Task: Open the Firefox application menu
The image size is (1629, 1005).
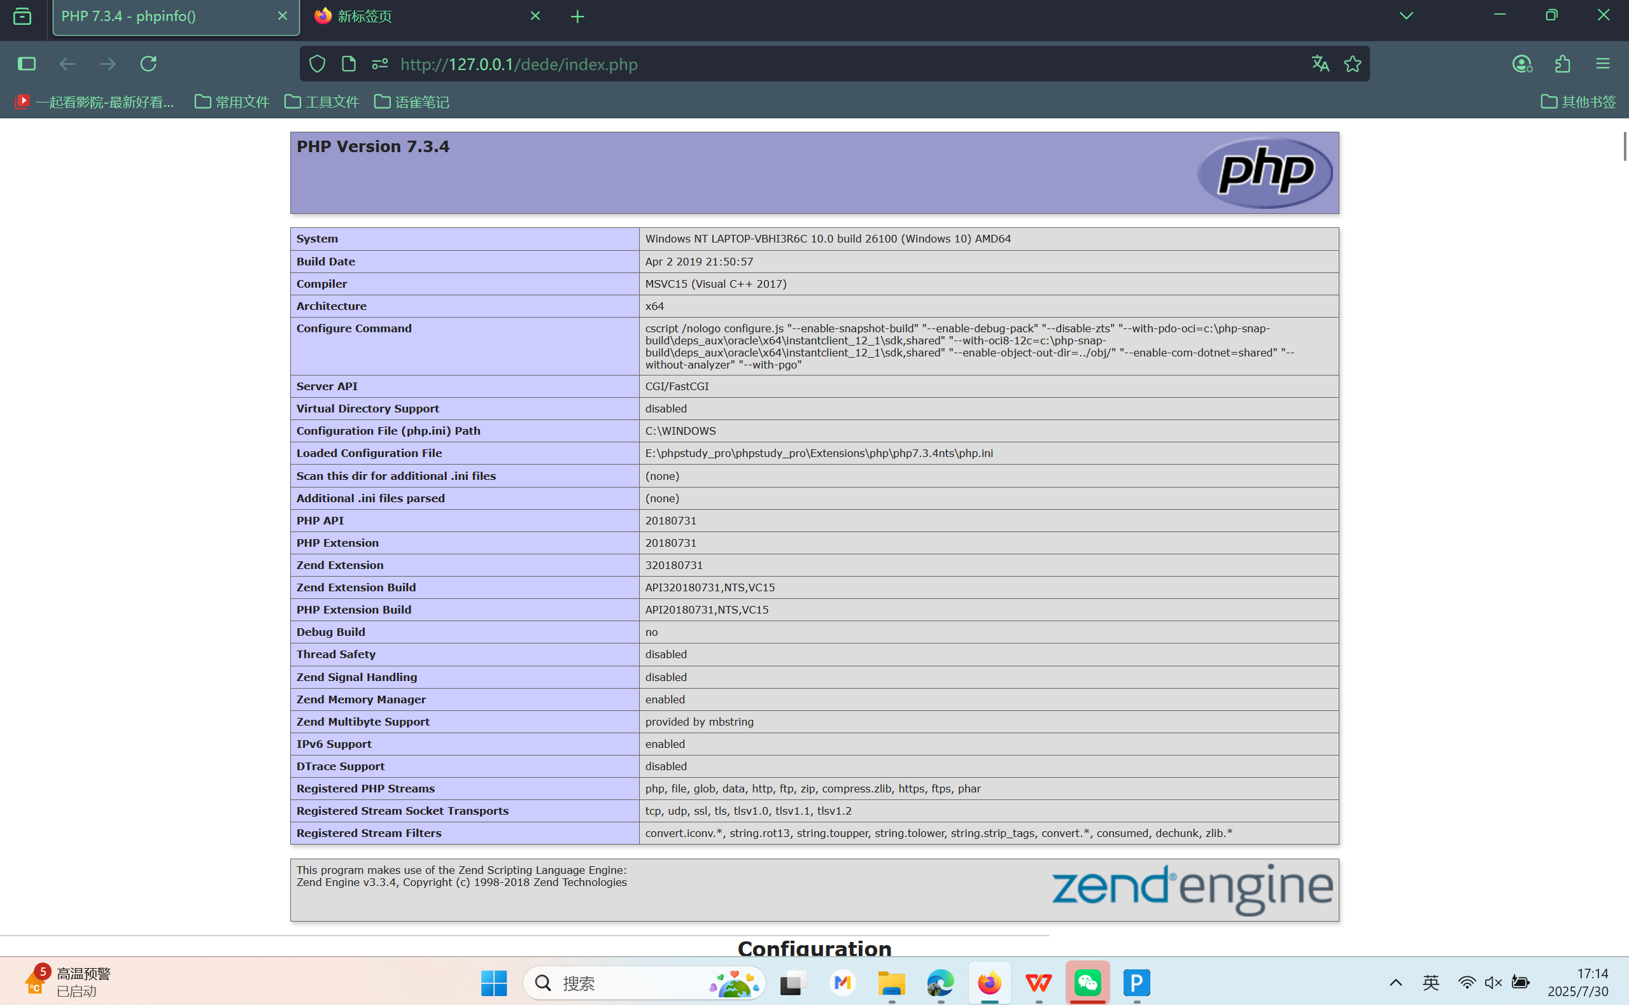Action: 1602,64
